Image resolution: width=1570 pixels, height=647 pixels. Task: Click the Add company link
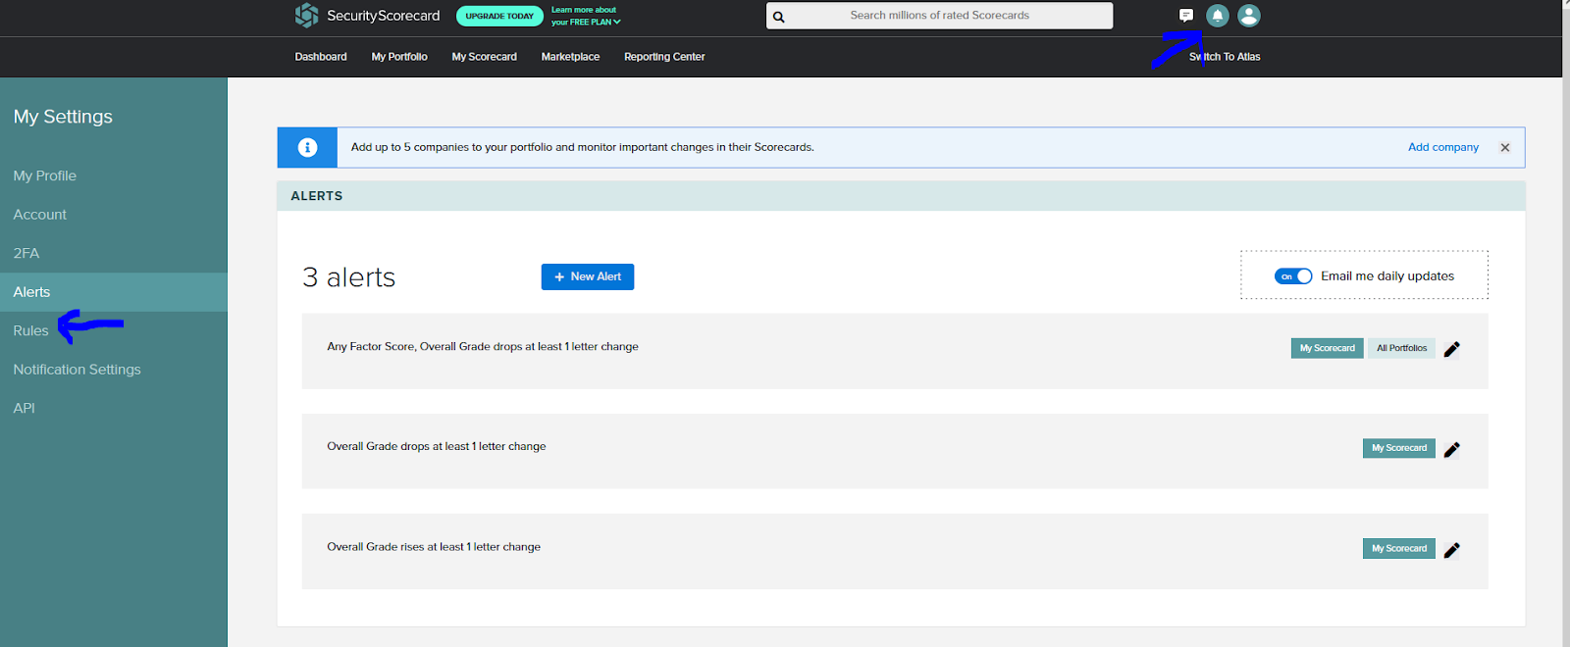coord(1442,147)
